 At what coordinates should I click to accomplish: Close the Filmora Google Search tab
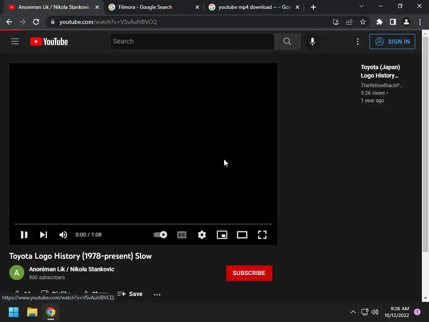(197, 7)
